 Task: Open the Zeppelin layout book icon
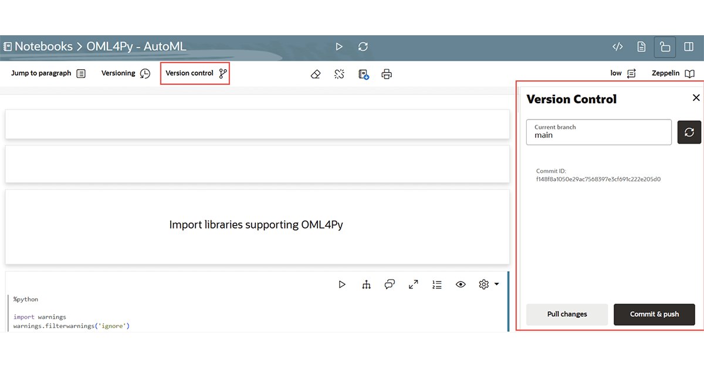coord(673,73)
